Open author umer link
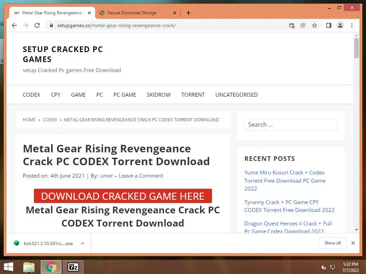The width and height of the screenshot is (366, 274). (107, 176)
